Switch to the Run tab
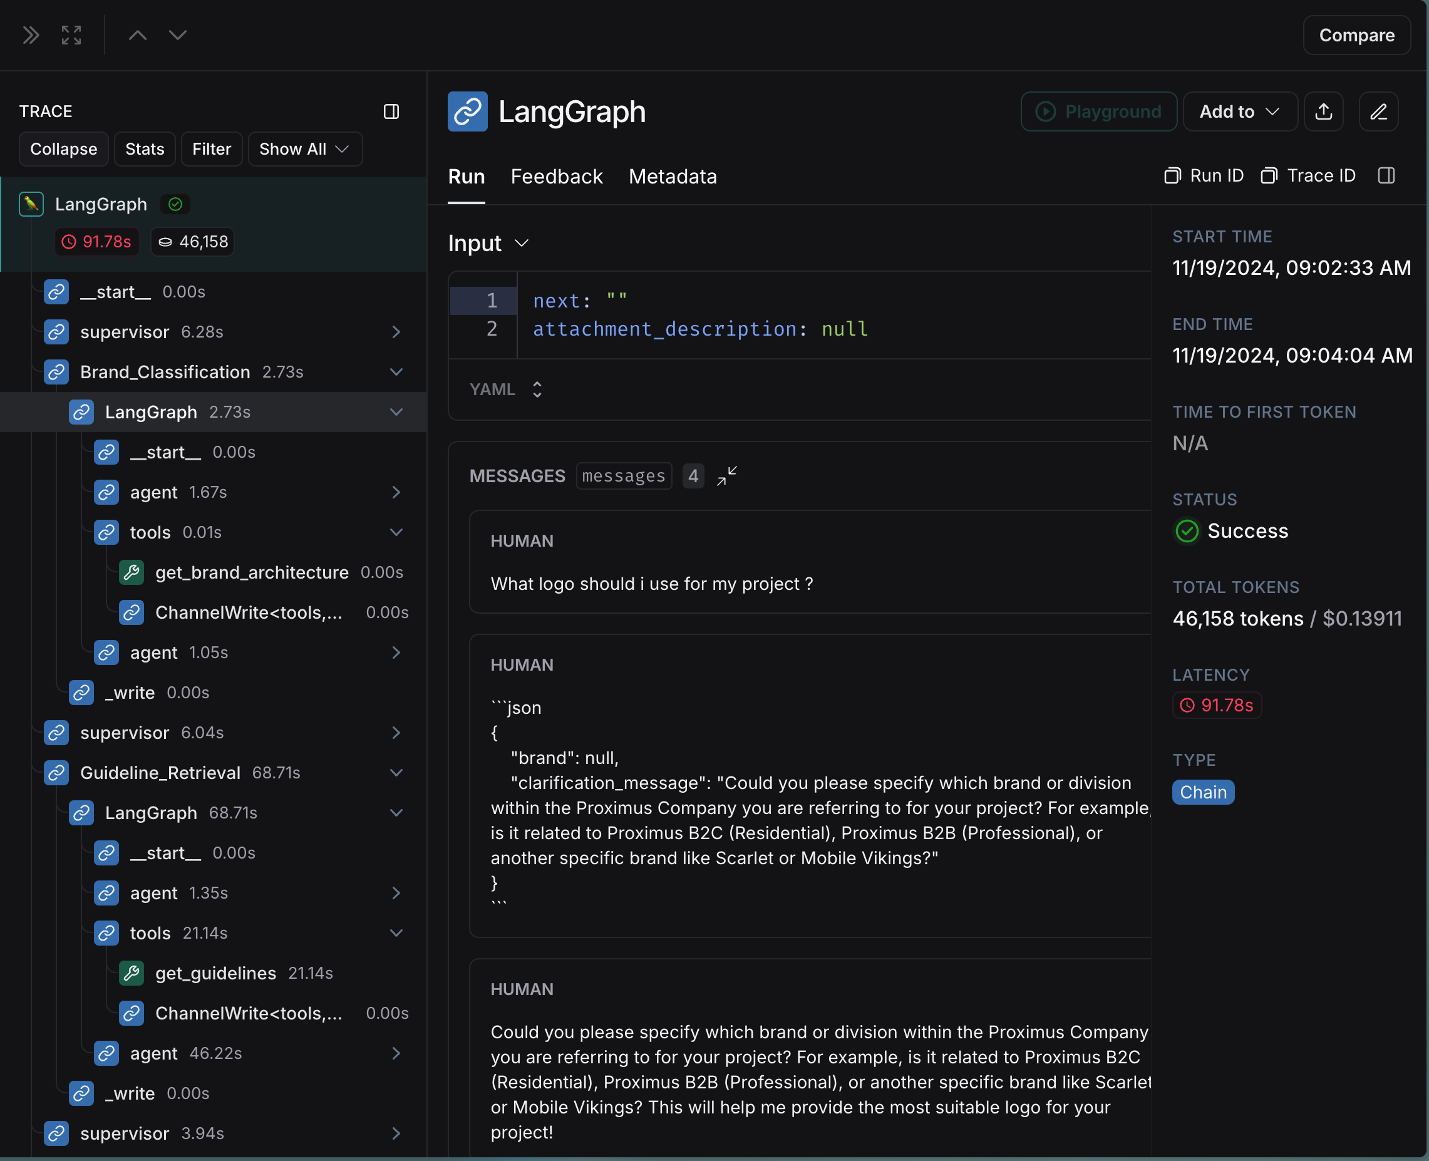This screenshot has width=1429, height=1161. pos(466,177)
